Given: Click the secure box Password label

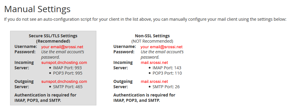Looking at the screenshot, I should [25, 52].
